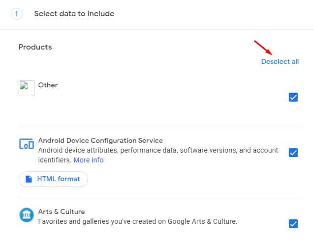314x239 pixels.
Task: Click the Deselect all link
Action: tap(280, 61)
